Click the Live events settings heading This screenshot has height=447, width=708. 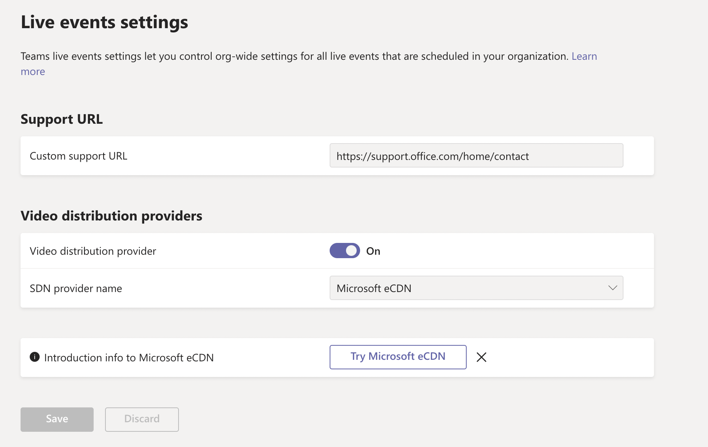104,22
